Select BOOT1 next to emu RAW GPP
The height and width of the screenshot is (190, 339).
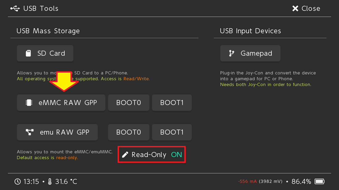[172, 132]
